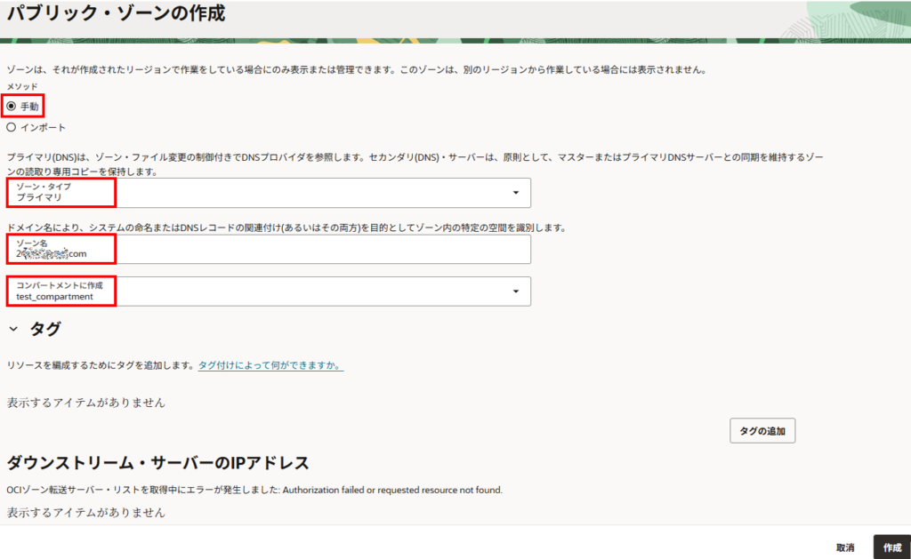Click the メソッド label above radio buttons
The image size is (911, 559).
(x=22, y=87)
